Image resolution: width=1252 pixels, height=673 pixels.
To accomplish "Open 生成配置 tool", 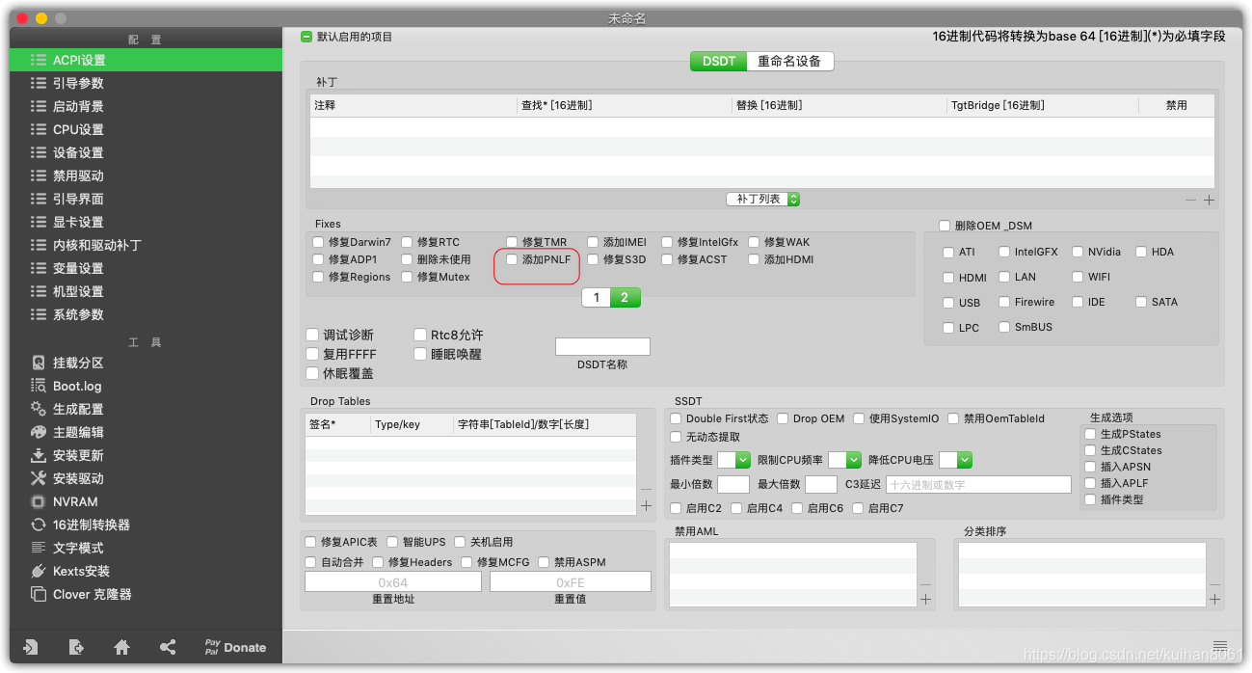I will 146,409.
